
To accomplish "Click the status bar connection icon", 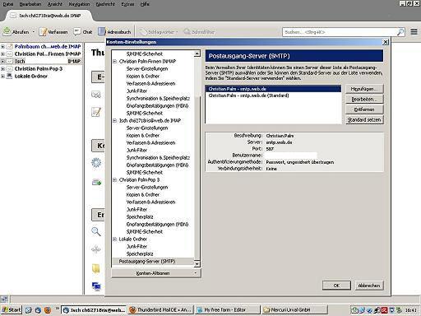I will click(4, 300).
